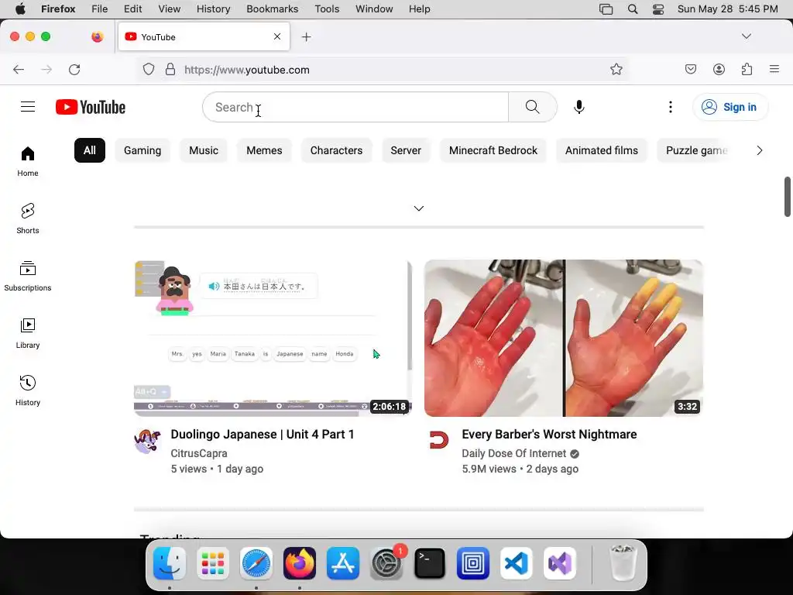
Task: Click the YouTube logo
Action: (91, 107)
